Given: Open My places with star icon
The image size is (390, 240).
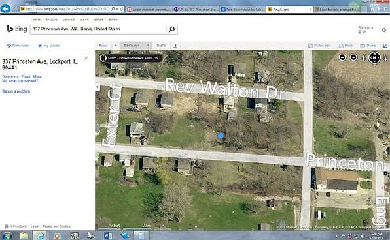Looking at the screenshot, I should coord(49,46).
